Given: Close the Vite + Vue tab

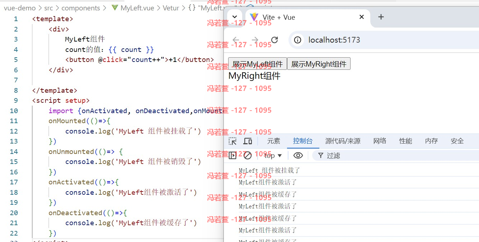Looking at the screenshot, I should [x=362, y=17].
